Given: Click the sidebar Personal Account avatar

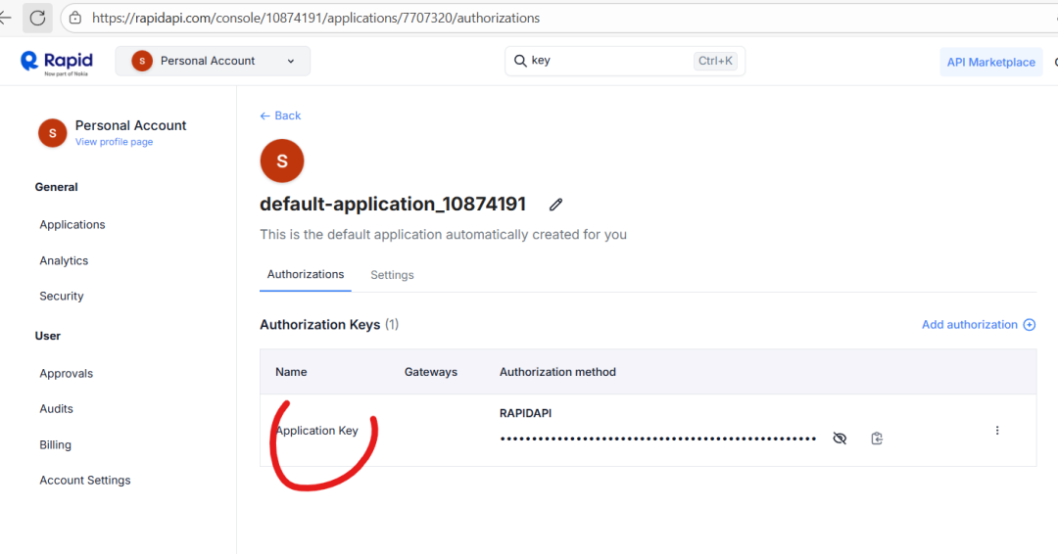Looking at the screenshot, I should click(x=53, y=133).
